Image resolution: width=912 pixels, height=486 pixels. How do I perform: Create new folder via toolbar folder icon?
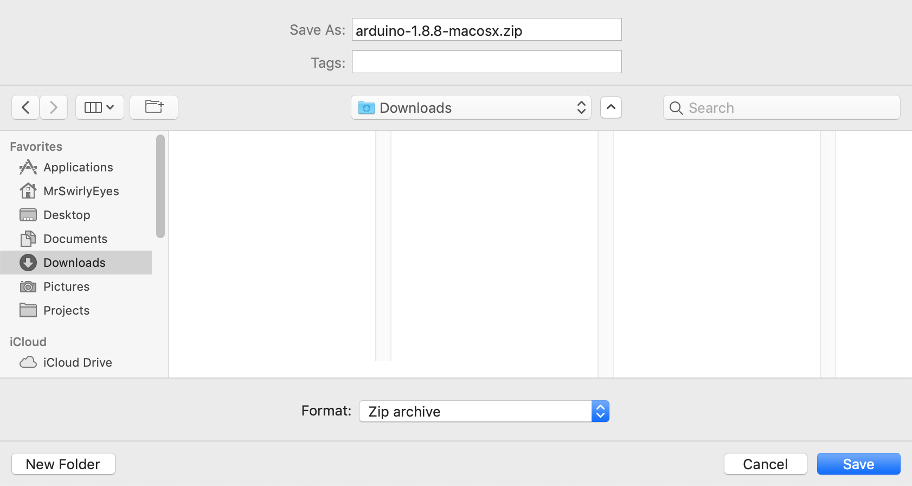click(154, 107)
